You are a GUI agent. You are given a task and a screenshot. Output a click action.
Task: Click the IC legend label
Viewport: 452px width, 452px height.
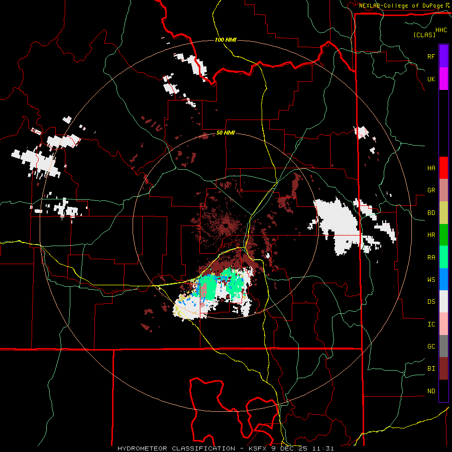pyautogui.click(x=431, y=324)
